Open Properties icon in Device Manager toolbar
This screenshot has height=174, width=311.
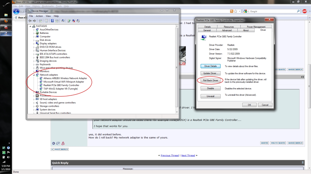46,21
